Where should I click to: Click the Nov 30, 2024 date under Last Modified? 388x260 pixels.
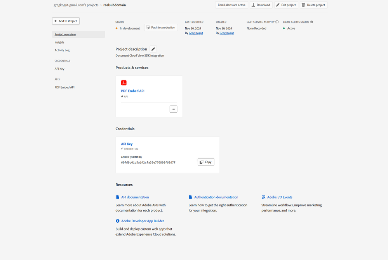(193, 28)
